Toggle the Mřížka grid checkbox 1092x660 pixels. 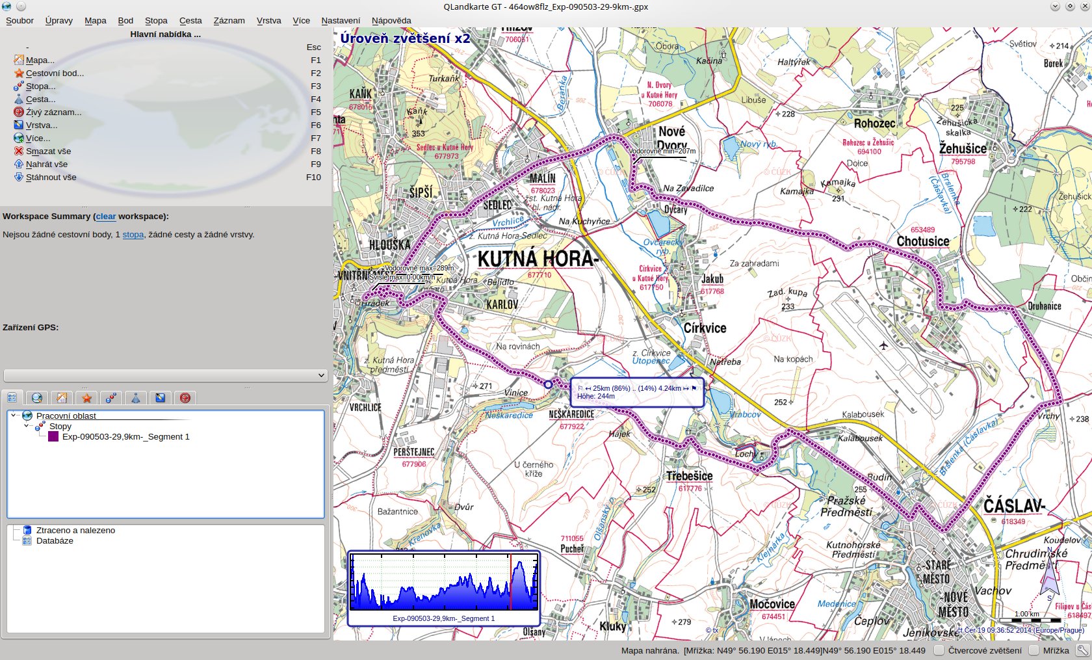click(x=1034, y=650)
